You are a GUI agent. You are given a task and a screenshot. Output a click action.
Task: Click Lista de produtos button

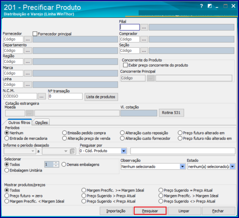[x=101, y=97]
